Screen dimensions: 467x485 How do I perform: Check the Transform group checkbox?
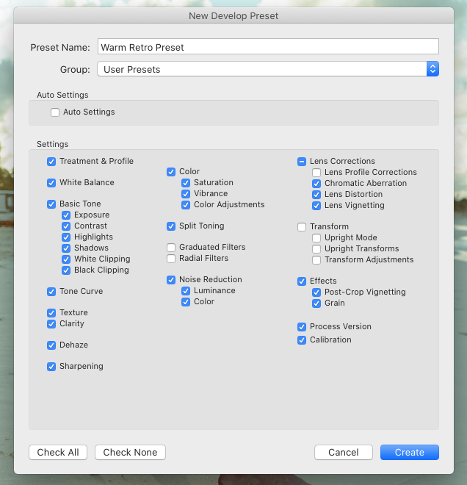tap(302, 227)
